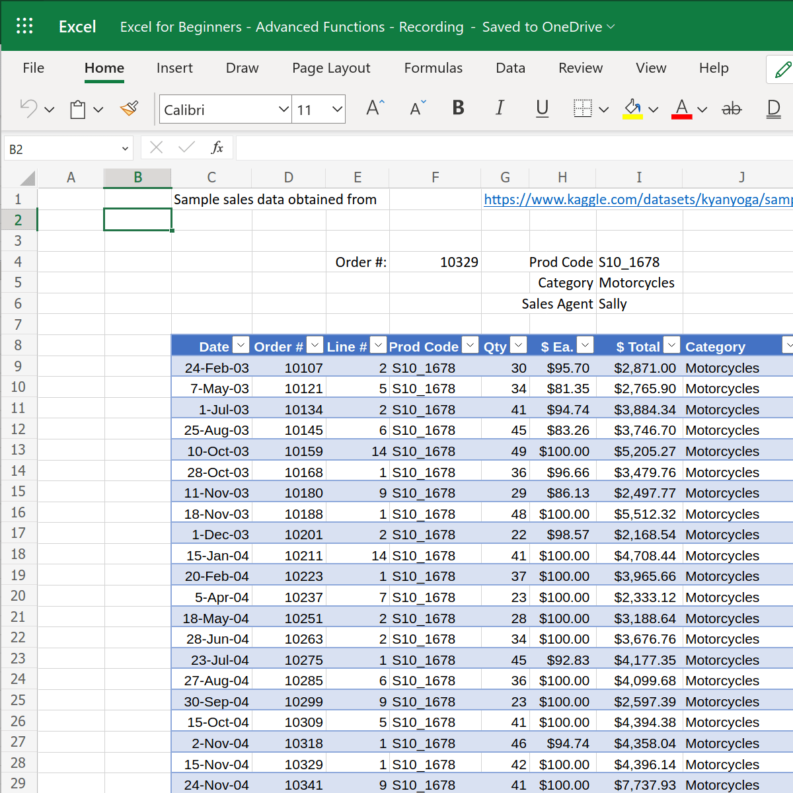Open the Office app launcher grid
Viewport: 793px width, 793px height.
pos(24,26)
